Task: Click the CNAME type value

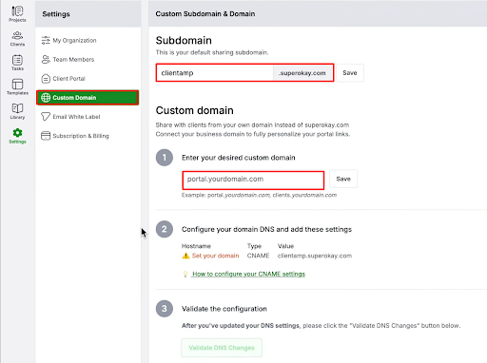Action: tap(258, 256)
